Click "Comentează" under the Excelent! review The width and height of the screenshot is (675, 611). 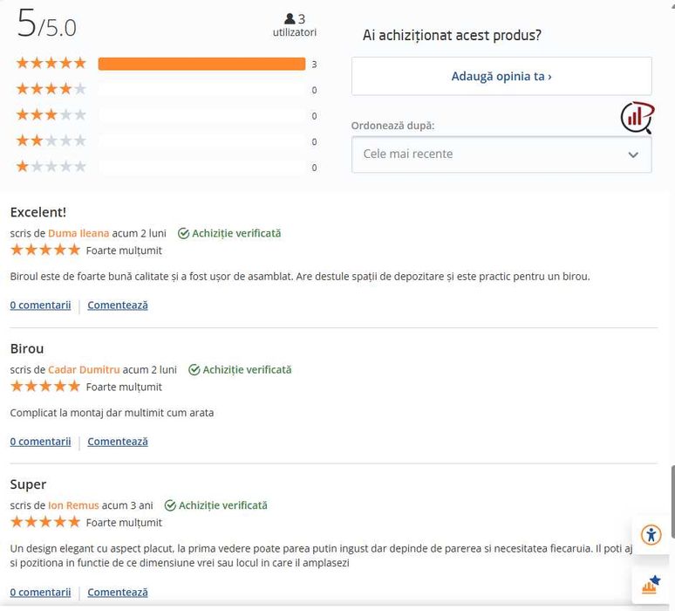[x=118, y=305]
